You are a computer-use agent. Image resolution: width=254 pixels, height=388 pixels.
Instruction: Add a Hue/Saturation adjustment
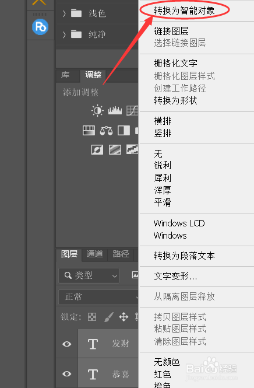tap(89, 131)
